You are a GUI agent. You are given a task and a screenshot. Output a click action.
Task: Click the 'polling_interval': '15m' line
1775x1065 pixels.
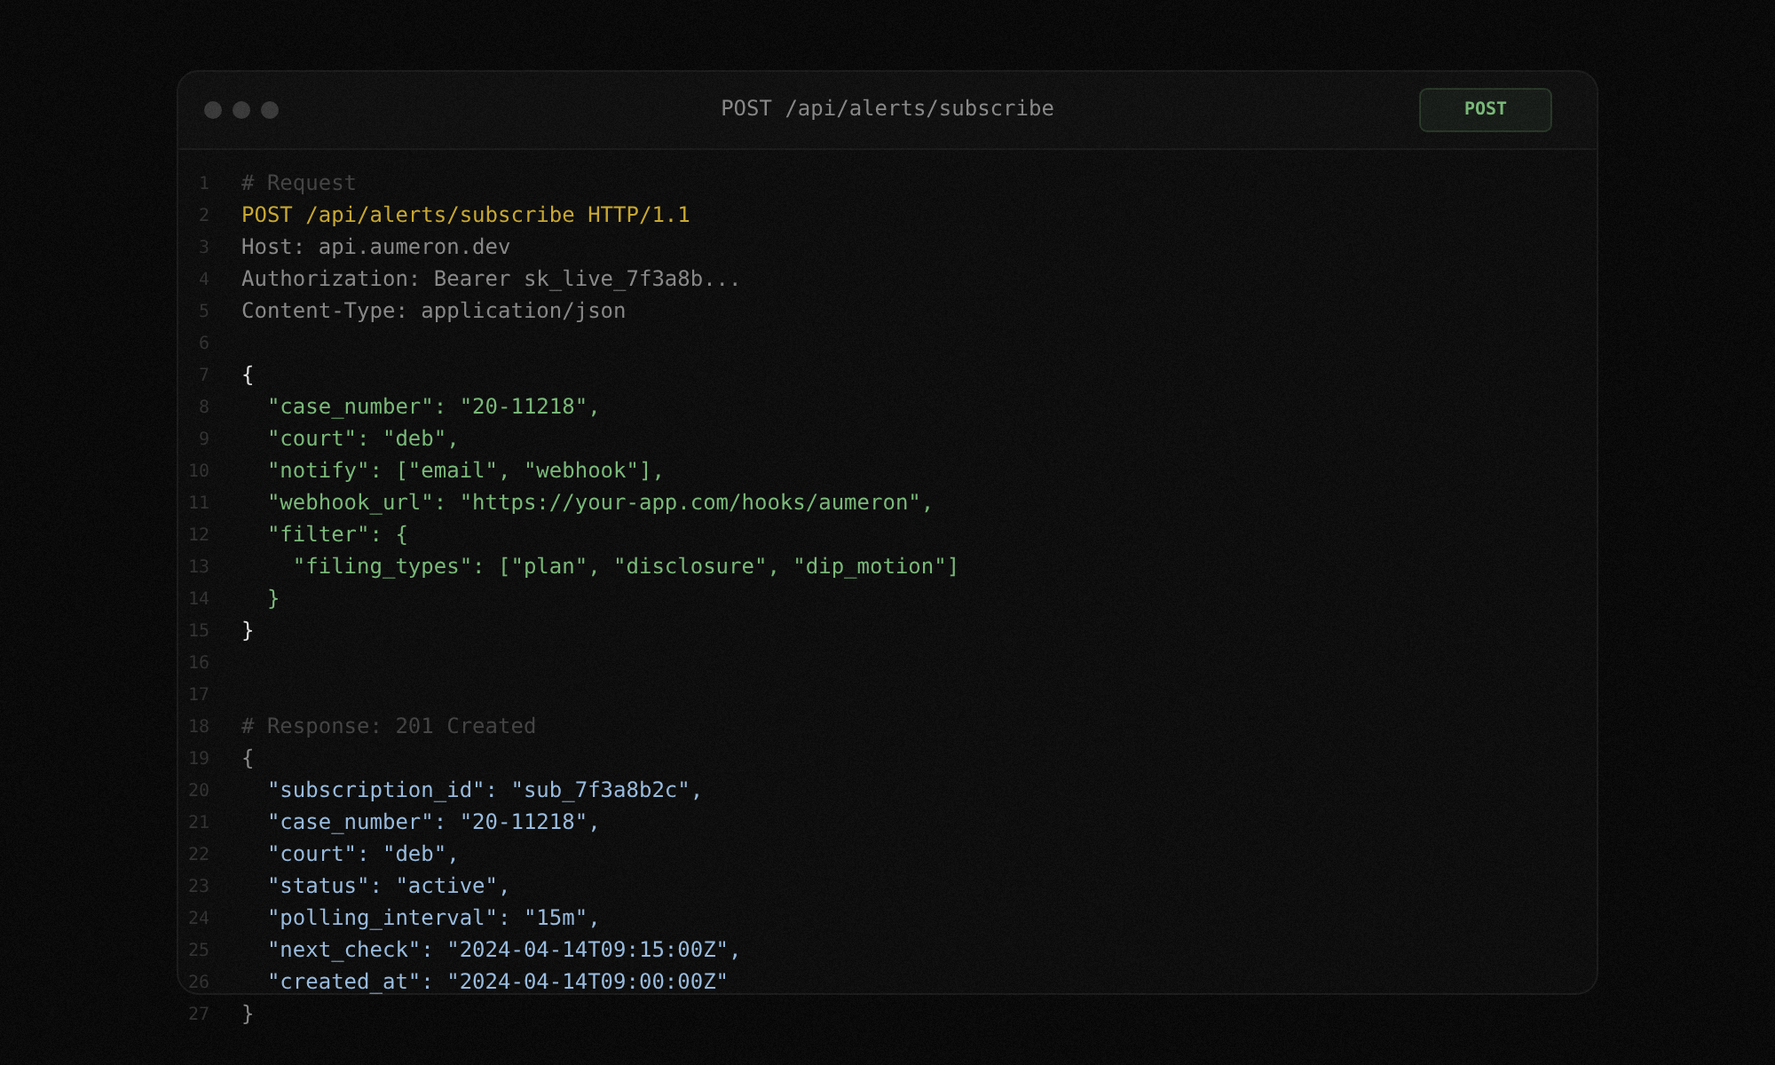pos(433,918)
